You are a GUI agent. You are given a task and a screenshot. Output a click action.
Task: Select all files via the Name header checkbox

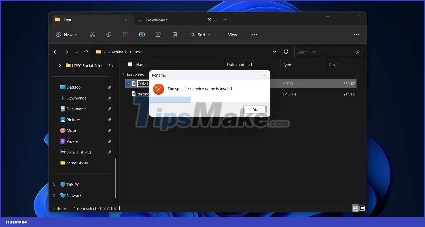(130, 64)
